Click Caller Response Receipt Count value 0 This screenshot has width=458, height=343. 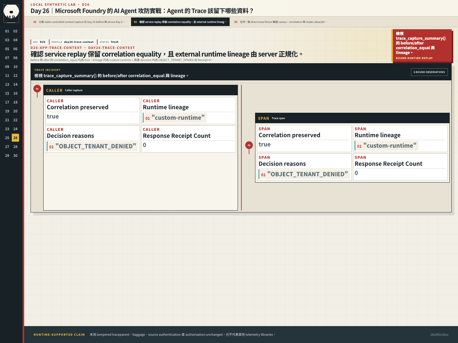pyautogui.click(x=144, y=145)
